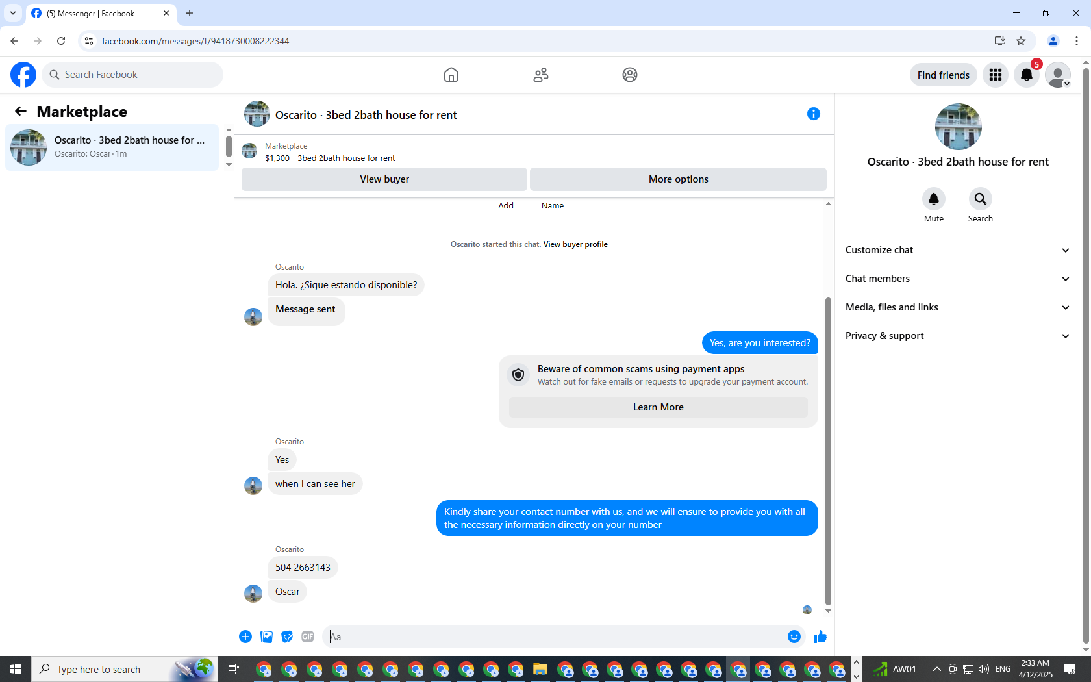View site information icon in the address bar
The height and width of the screenshot is (682, 1091).
89,41
